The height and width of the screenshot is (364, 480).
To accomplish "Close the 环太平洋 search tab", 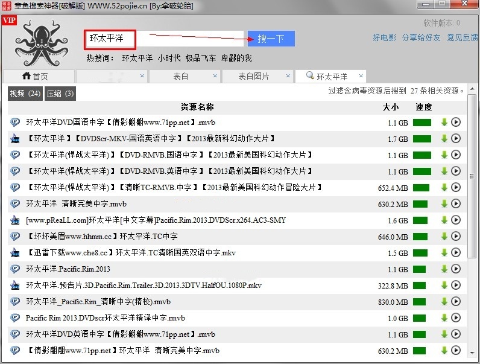I will pyautogui.click(x=361, y=75).
